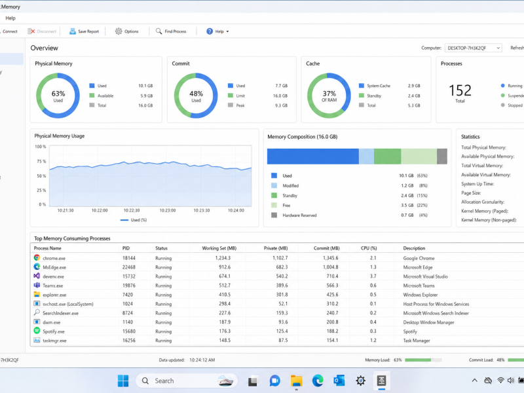Viewport: 524px width, 393px height.
Task: Click the Find Process magnifier icon
Action: [159, 31]
